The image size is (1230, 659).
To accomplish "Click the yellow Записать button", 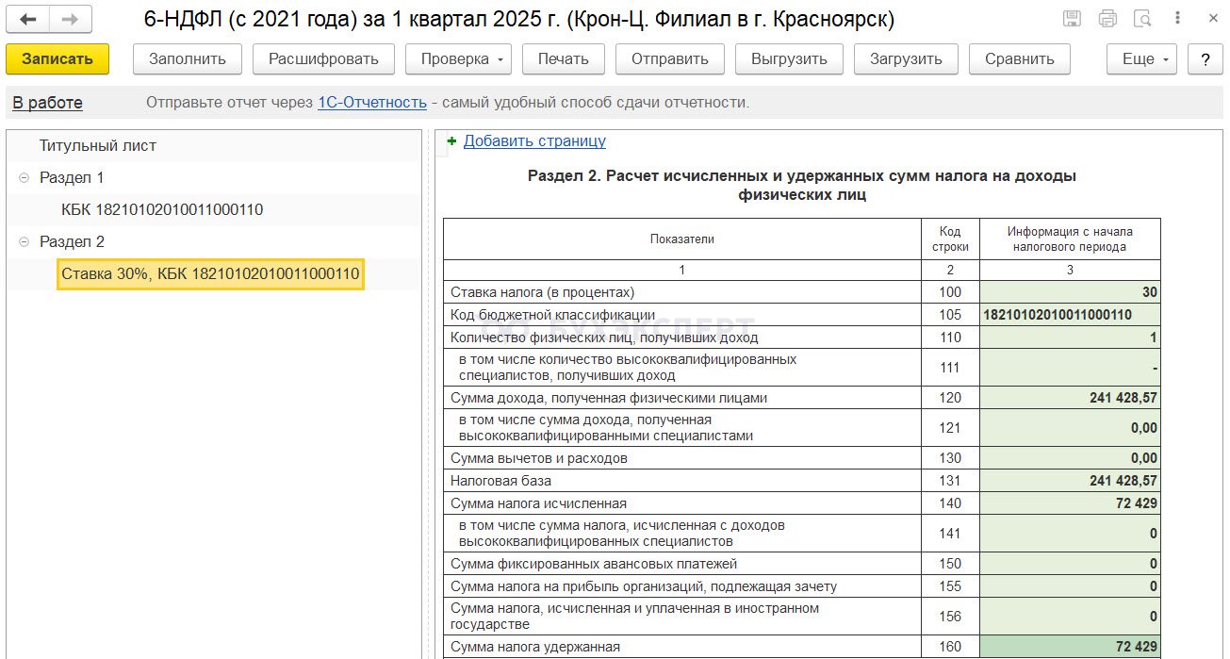I will (x=57, y=58).
